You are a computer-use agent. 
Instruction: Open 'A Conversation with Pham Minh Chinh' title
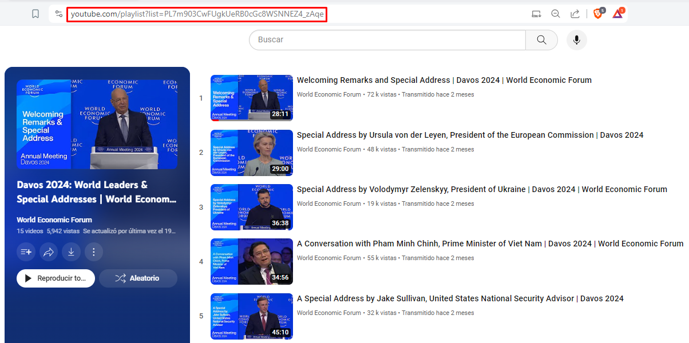[490, 244]
